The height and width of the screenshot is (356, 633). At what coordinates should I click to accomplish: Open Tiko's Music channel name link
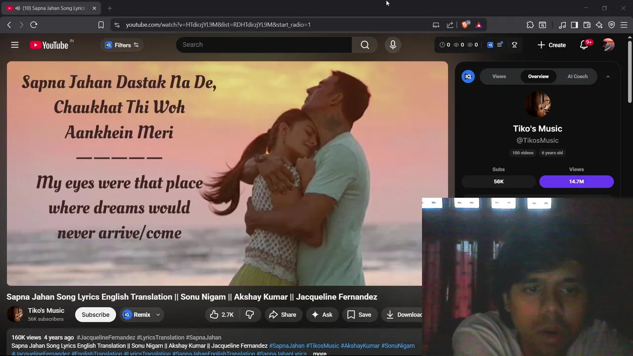[x=46, y=311]
